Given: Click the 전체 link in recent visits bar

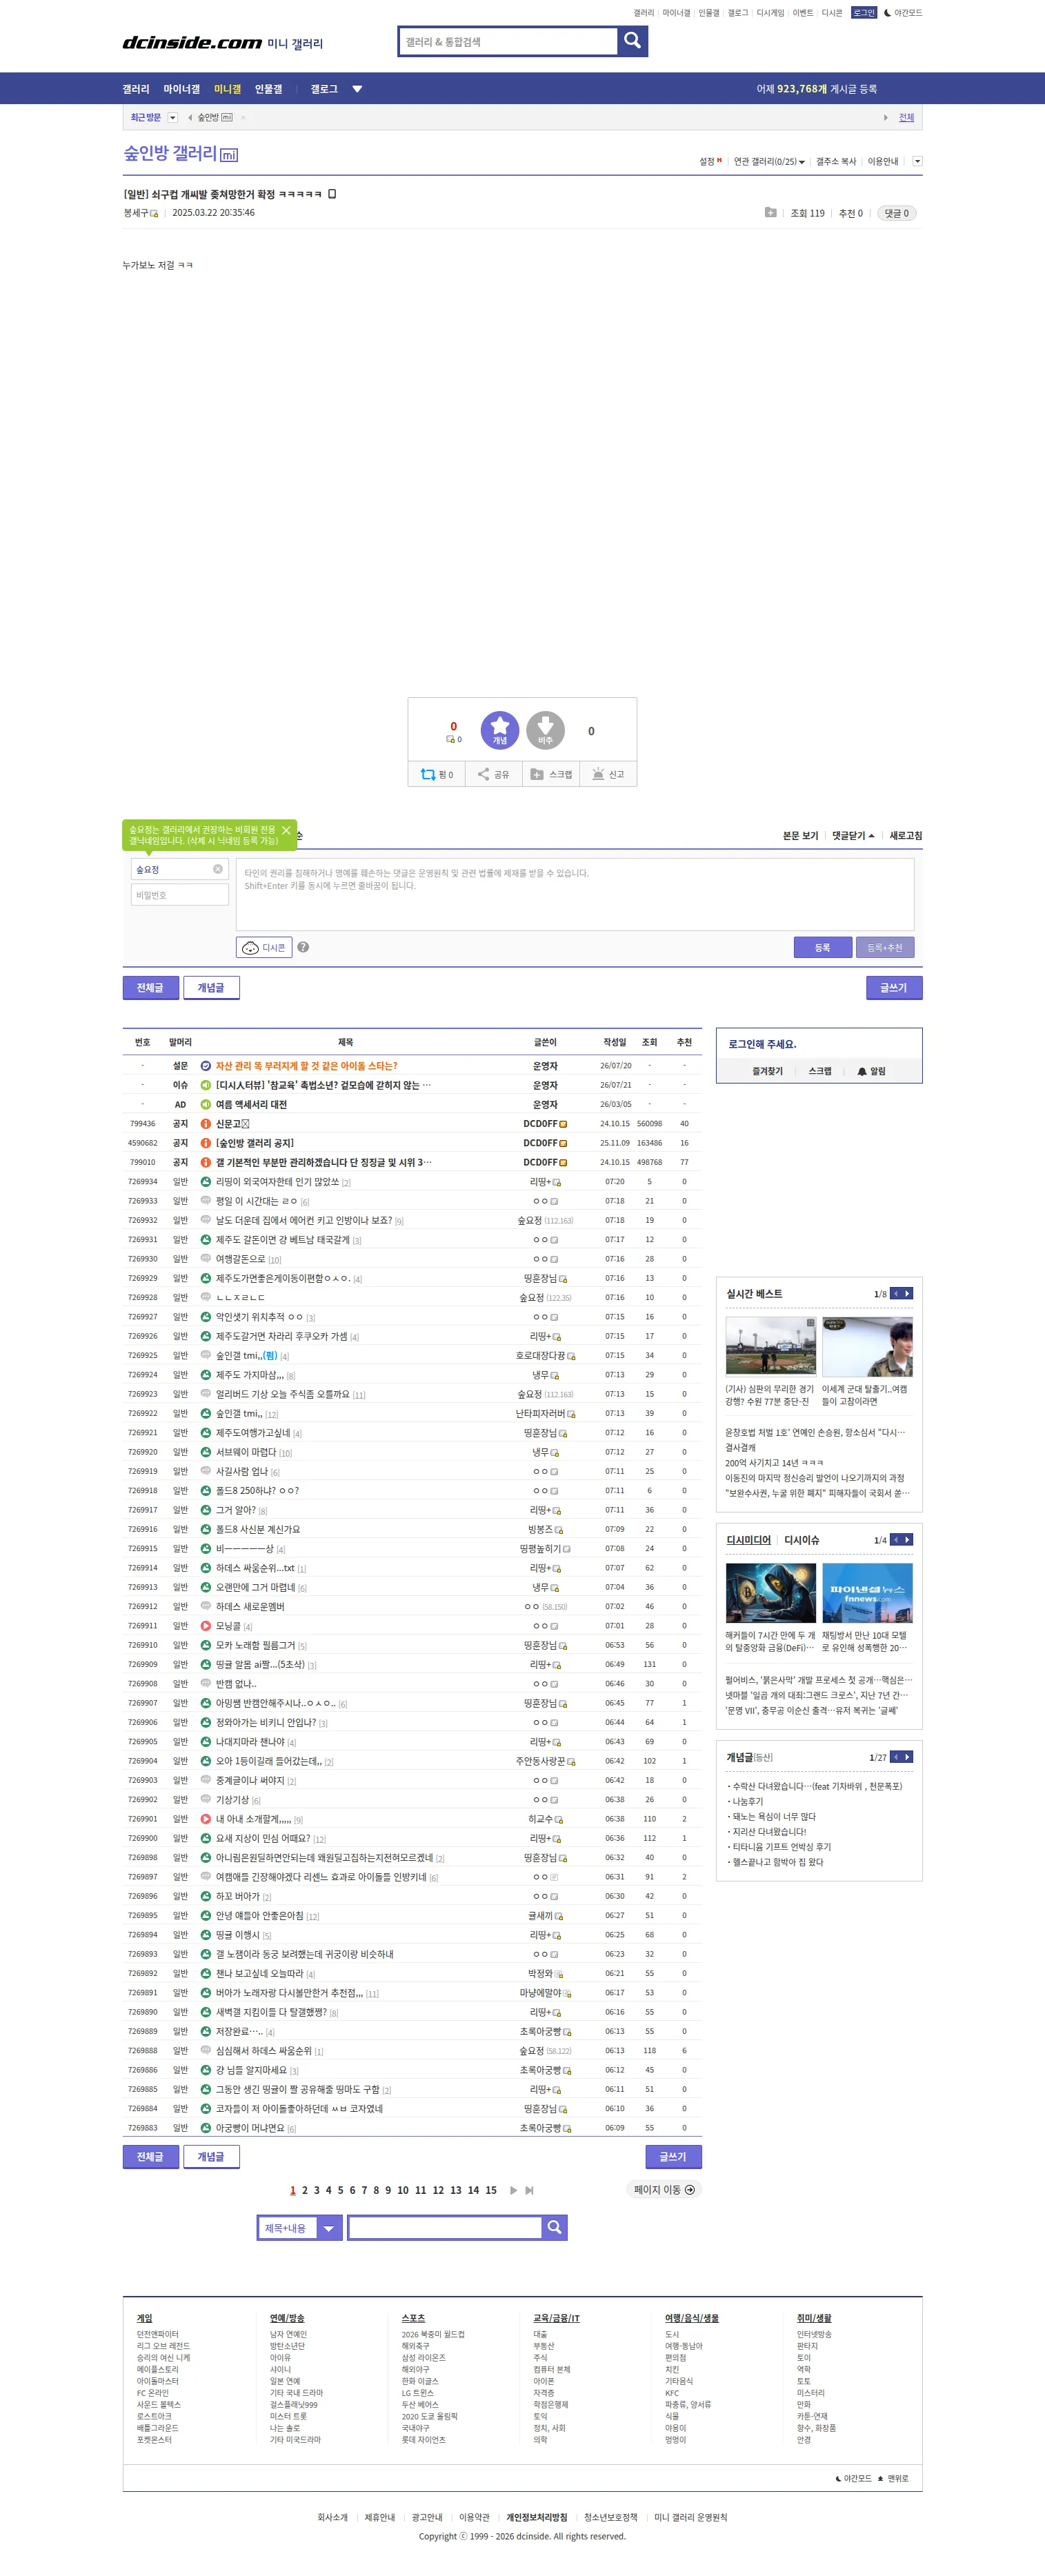Looking at the screenshot, I should click(x=906, y=118).
